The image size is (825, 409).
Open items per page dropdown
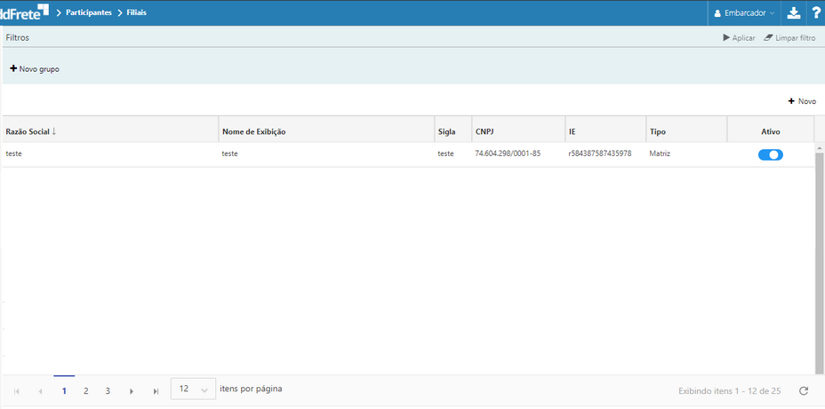193,389
